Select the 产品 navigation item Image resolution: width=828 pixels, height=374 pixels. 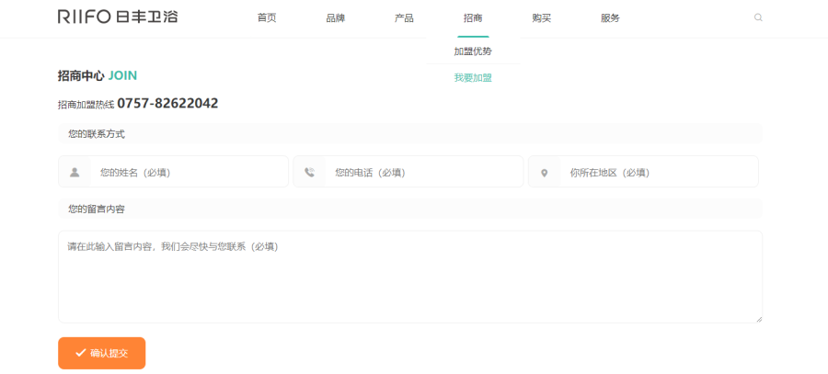(x=404, y=18)
